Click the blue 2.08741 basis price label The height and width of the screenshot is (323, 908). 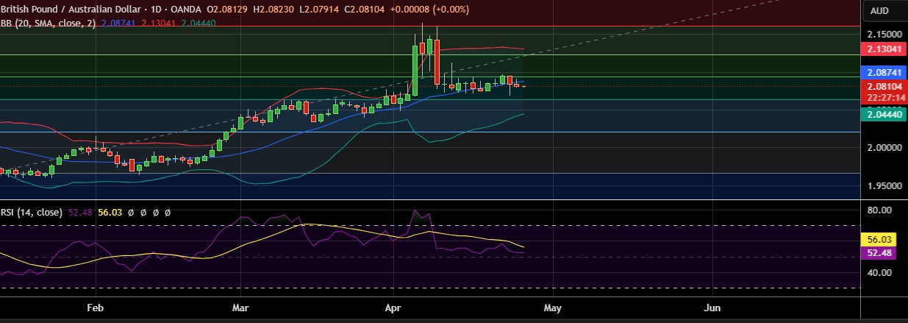(885, 74)
